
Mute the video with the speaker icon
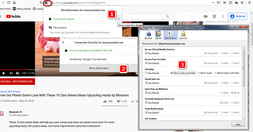(x=17, y=73)
